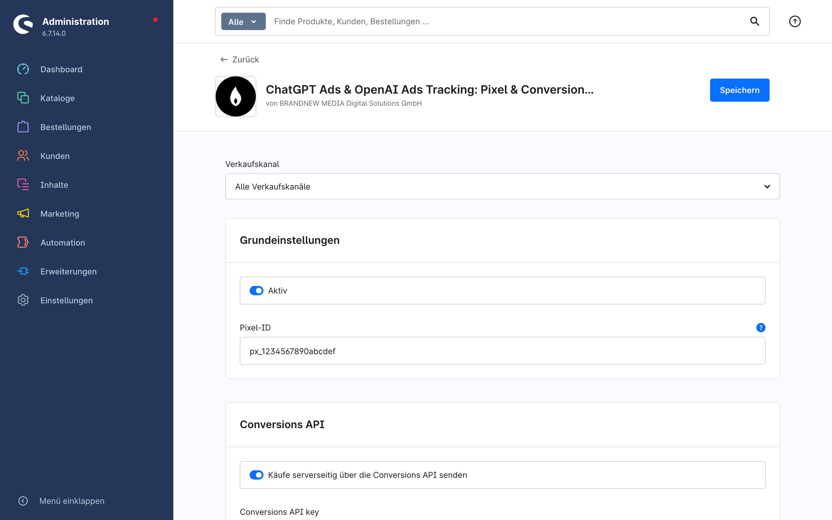Click the Shopware logo icon
The width and height of the screenshot is (832, 520).
[23, 24]
